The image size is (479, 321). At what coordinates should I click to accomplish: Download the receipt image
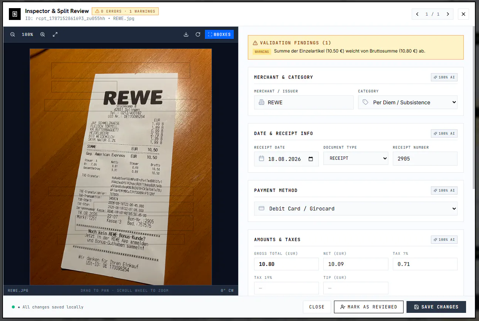pos(186,34)
